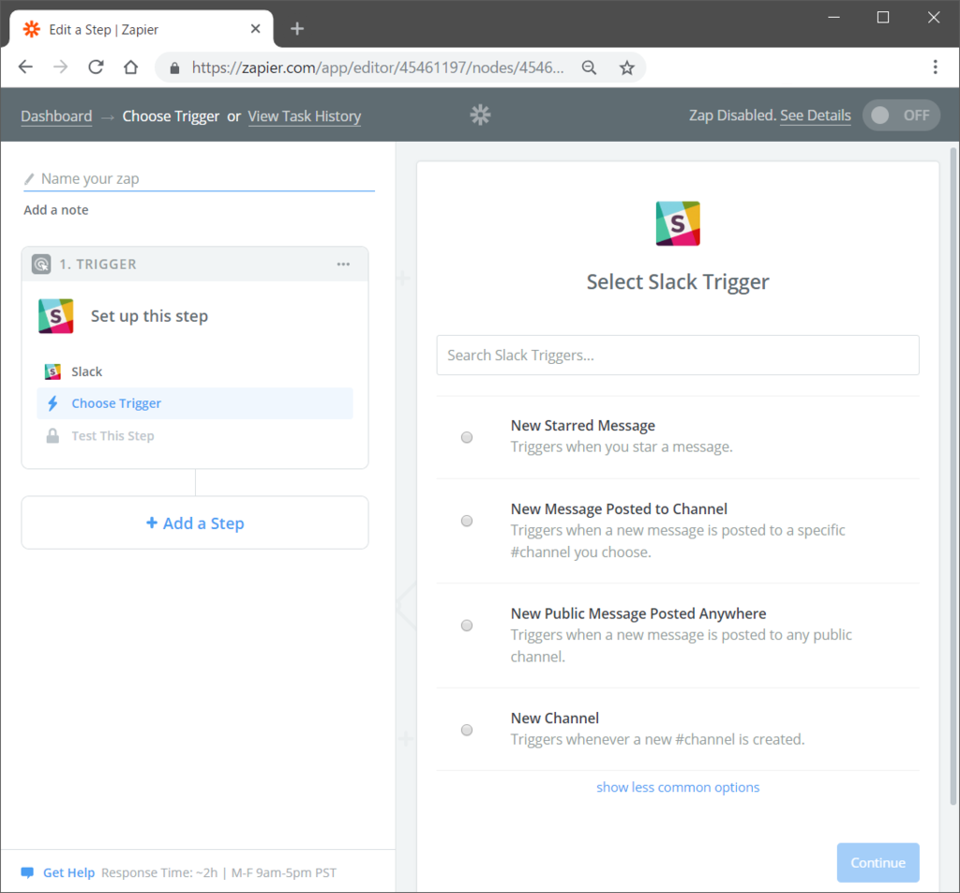The image size is (960, 893).
Task: Click the Slack logo above Select Slack Trigger
Action: click(678, 223)
